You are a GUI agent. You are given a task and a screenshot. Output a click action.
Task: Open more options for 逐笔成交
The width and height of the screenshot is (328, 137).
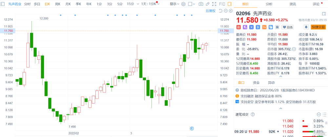[319, 114]
